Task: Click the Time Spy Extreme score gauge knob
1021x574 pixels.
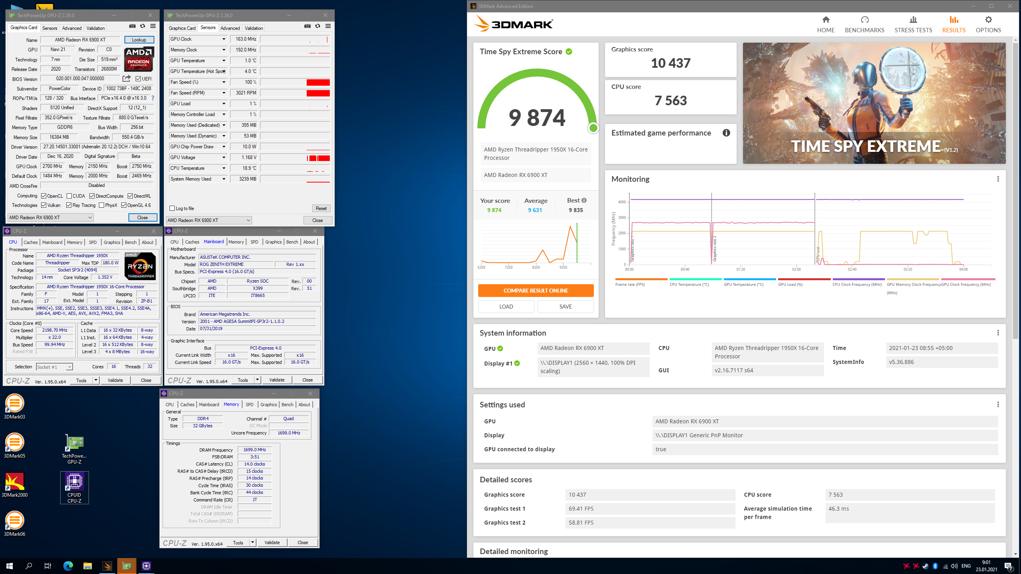Action: point(593,128)
